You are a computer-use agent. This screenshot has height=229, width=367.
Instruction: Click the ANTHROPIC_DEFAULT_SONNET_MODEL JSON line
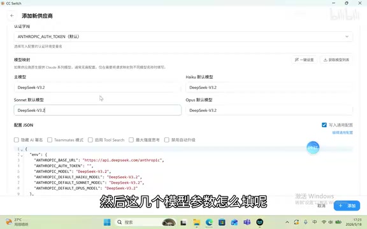tap(89, 183)
